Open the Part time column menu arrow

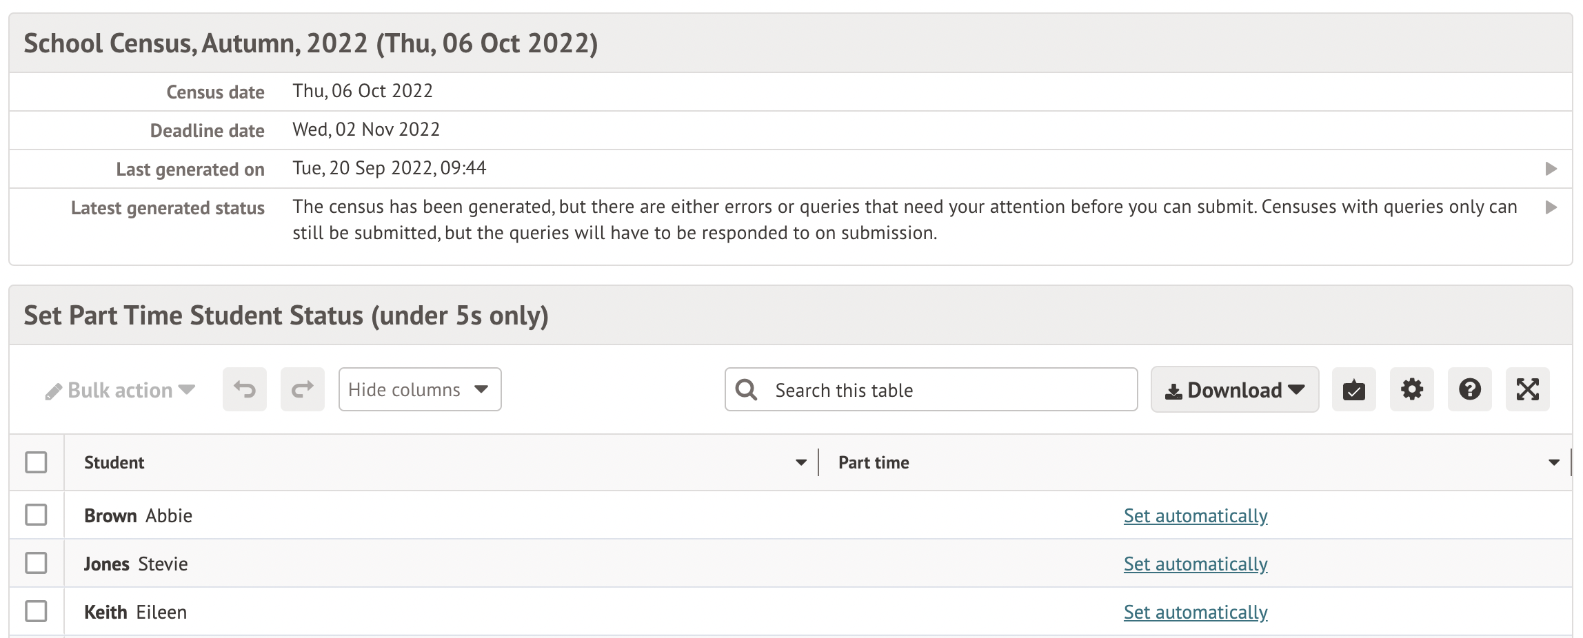pyautogui.click(x=1554, y=462)
